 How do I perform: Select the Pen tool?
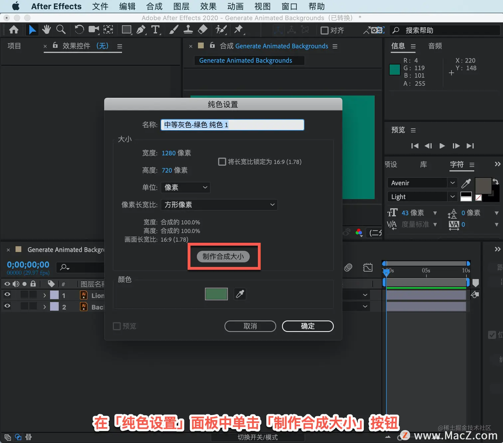[x=141, y=30]
